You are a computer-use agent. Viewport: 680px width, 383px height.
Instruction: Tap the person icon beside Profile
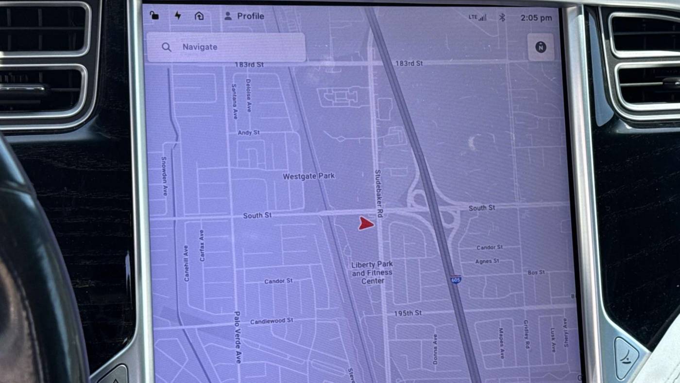(228, 16)
